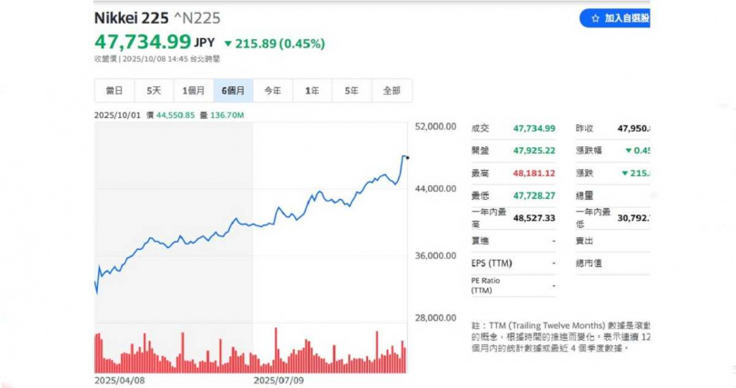
Task: Click the star icon on watchlist button
Action: coord(595,18)
